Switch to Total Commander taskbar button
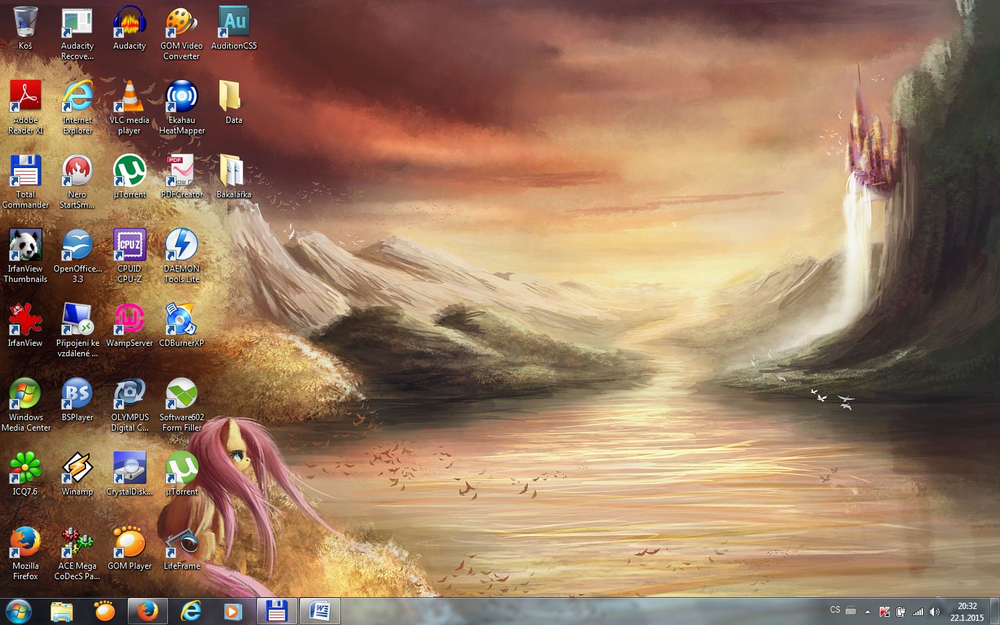The image size is (1000, 625). point(276,611)
